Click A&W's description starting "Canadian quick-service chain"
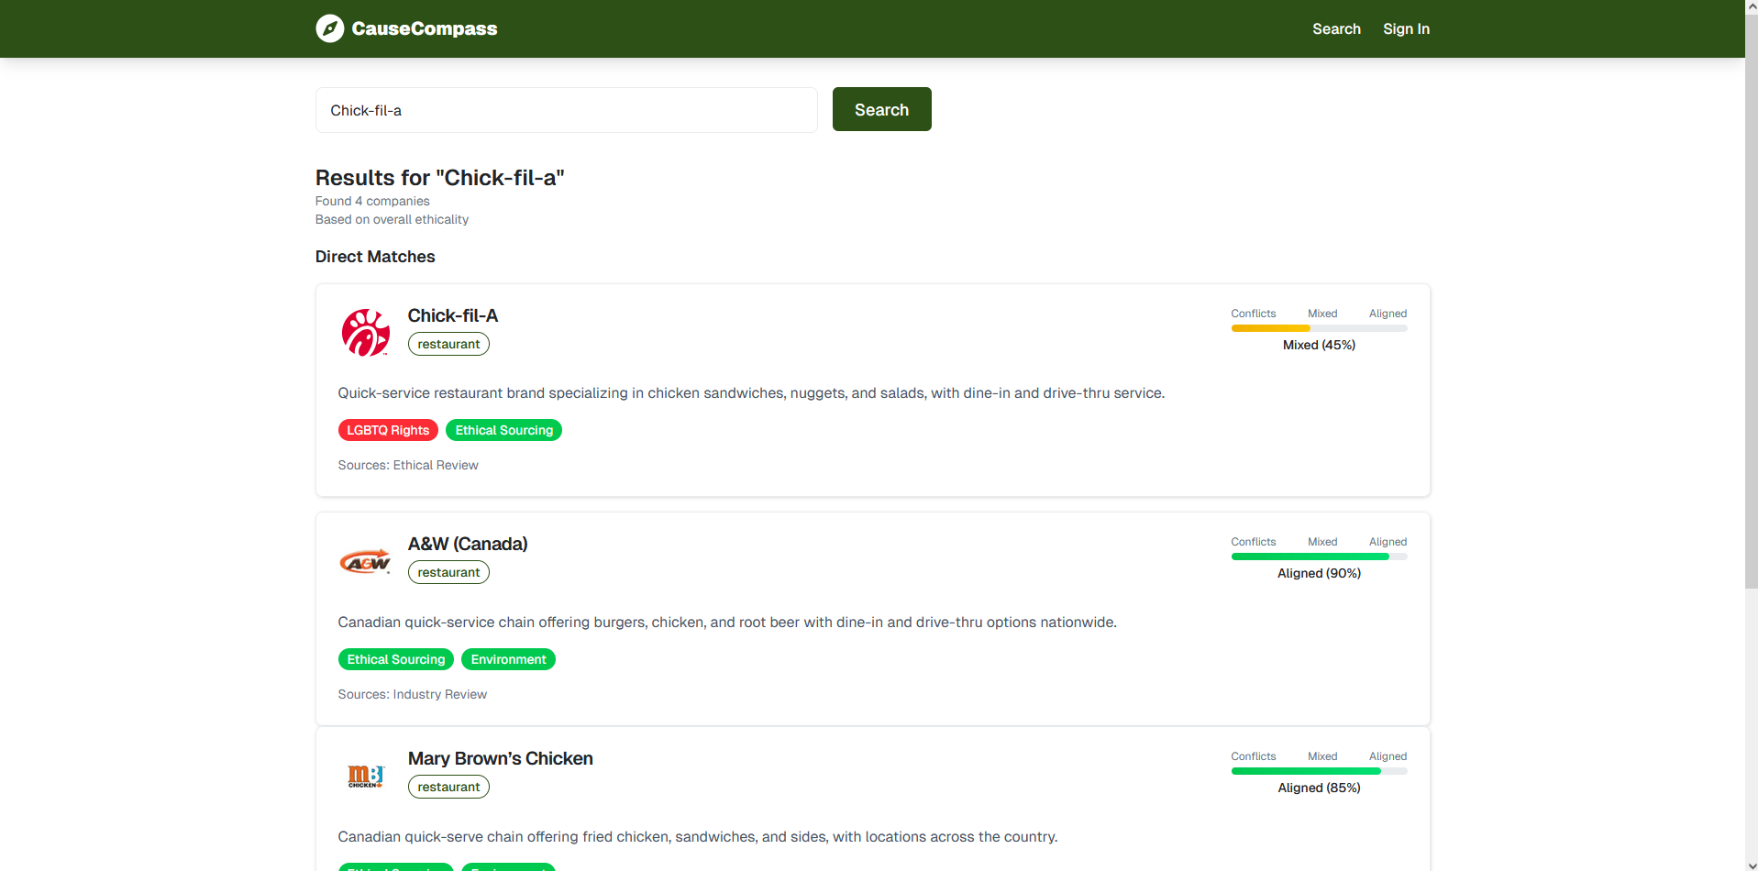The image size is (1758, 871). click(x=727, y=623)
